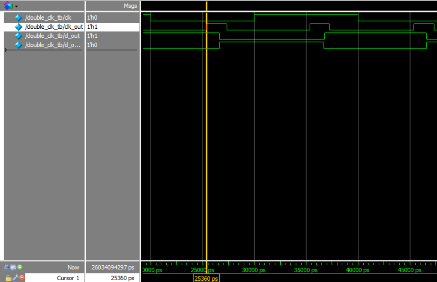
Task: Click the 45000 ps timeline label
Action: (410, 270)
